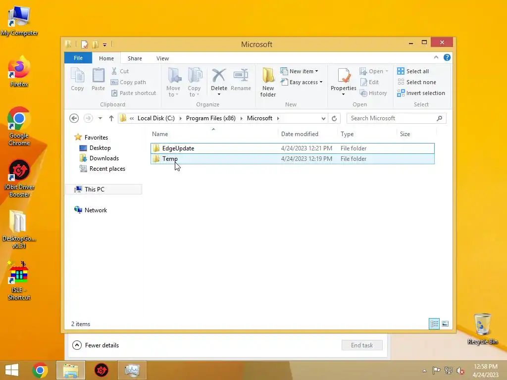Switch to Details view layout
Image resolution: width=507 pixels, height=380 pixels.
click(x=434, y=324)
